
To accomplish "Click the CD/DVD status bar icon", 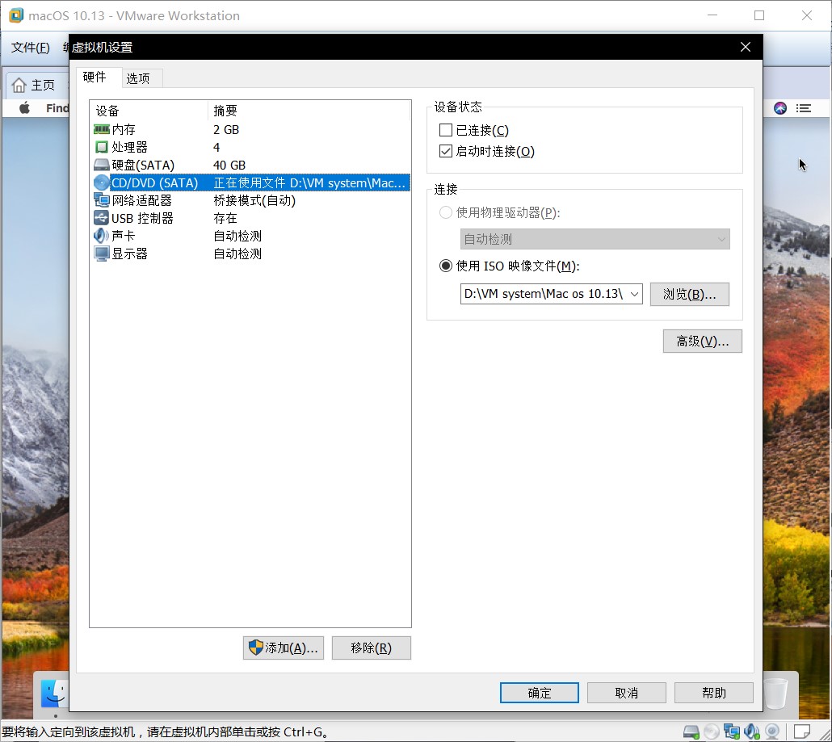I will tap(711, 732).
